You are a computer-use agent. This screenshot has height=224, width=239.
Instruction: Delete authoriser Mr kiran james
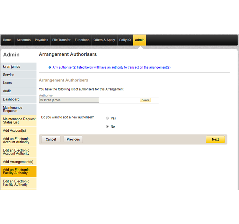[145, 100]
